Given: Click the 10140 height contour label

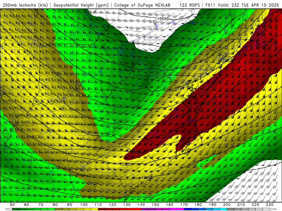Looking at the screenshot, I should point(169,70).
